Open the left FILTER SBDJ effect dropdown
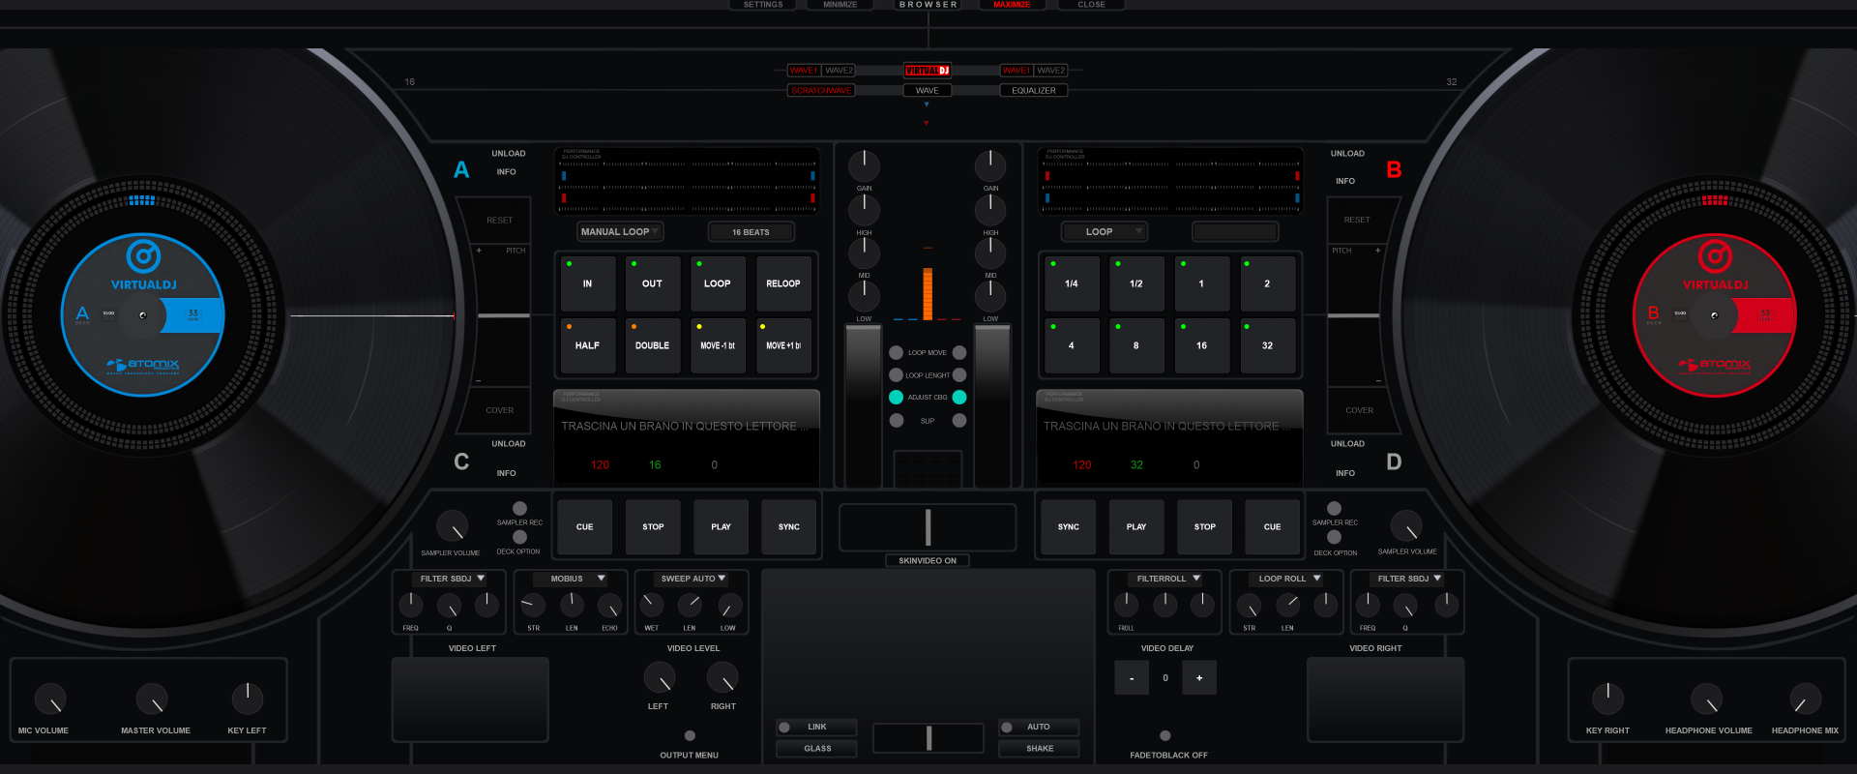Image resolution: width=1857 pixels, height=774 pixels. coord(452,579)
